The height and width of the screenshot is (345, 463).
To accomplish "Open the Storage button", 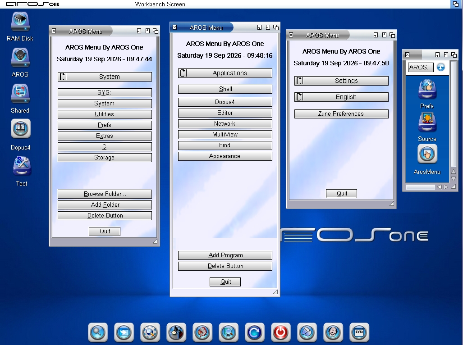I will 105,158.
